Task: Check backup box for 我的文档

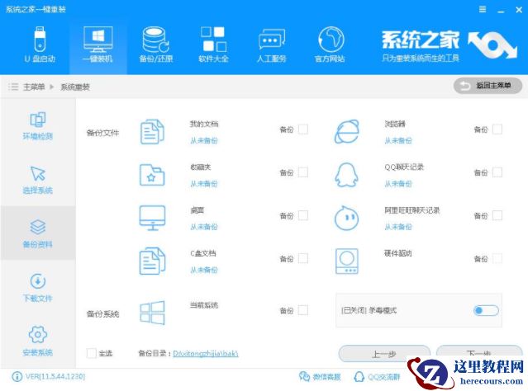Action: pos(303,130)
